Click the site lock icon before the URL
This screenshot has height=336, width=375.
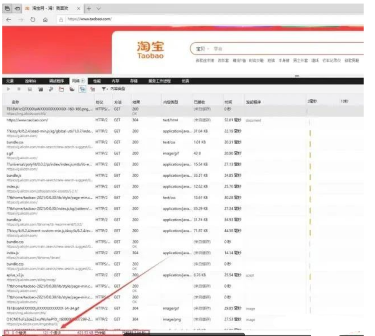[x=61, y=19]
